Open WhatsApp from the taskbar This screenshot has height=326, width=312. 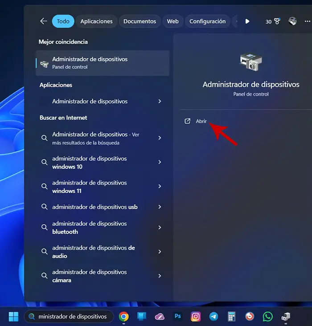pos(267,317)
